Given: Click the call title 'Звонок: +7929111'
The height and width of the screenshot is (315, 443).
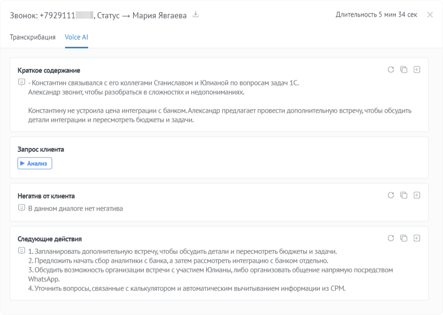Looking at the screenshot, I should click(42, 15).
